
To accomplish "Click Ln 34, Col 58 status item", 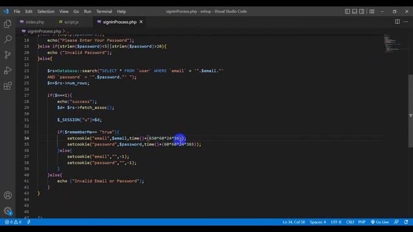I will [x=294, y=222].
